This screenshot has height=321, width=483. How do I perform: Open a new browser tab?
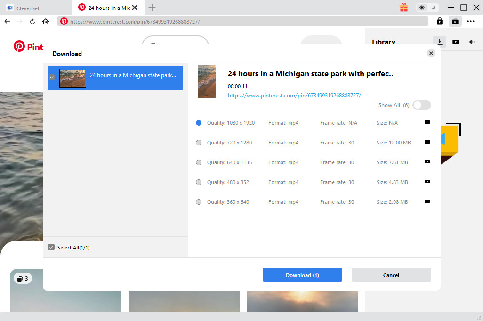152,8
